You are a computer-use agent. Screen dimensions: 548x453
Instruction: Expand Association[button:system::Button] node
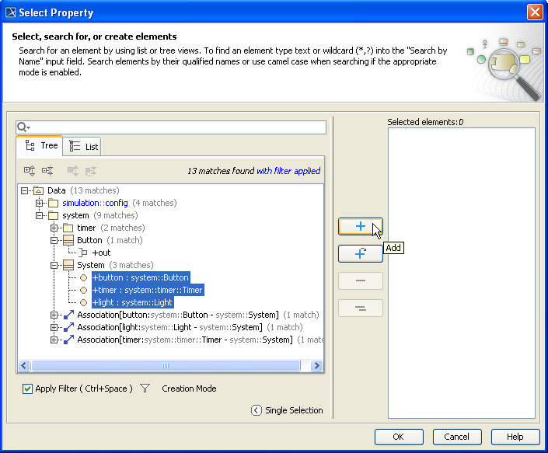[54, 315]
